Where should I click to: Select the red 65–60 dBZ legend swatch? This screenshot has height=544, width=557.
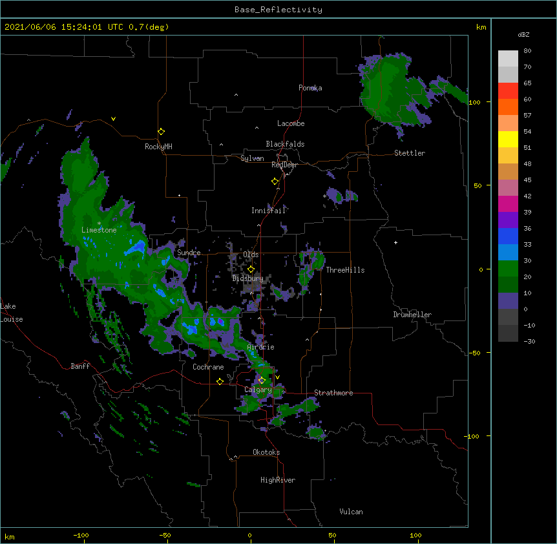tap(508, 90)
